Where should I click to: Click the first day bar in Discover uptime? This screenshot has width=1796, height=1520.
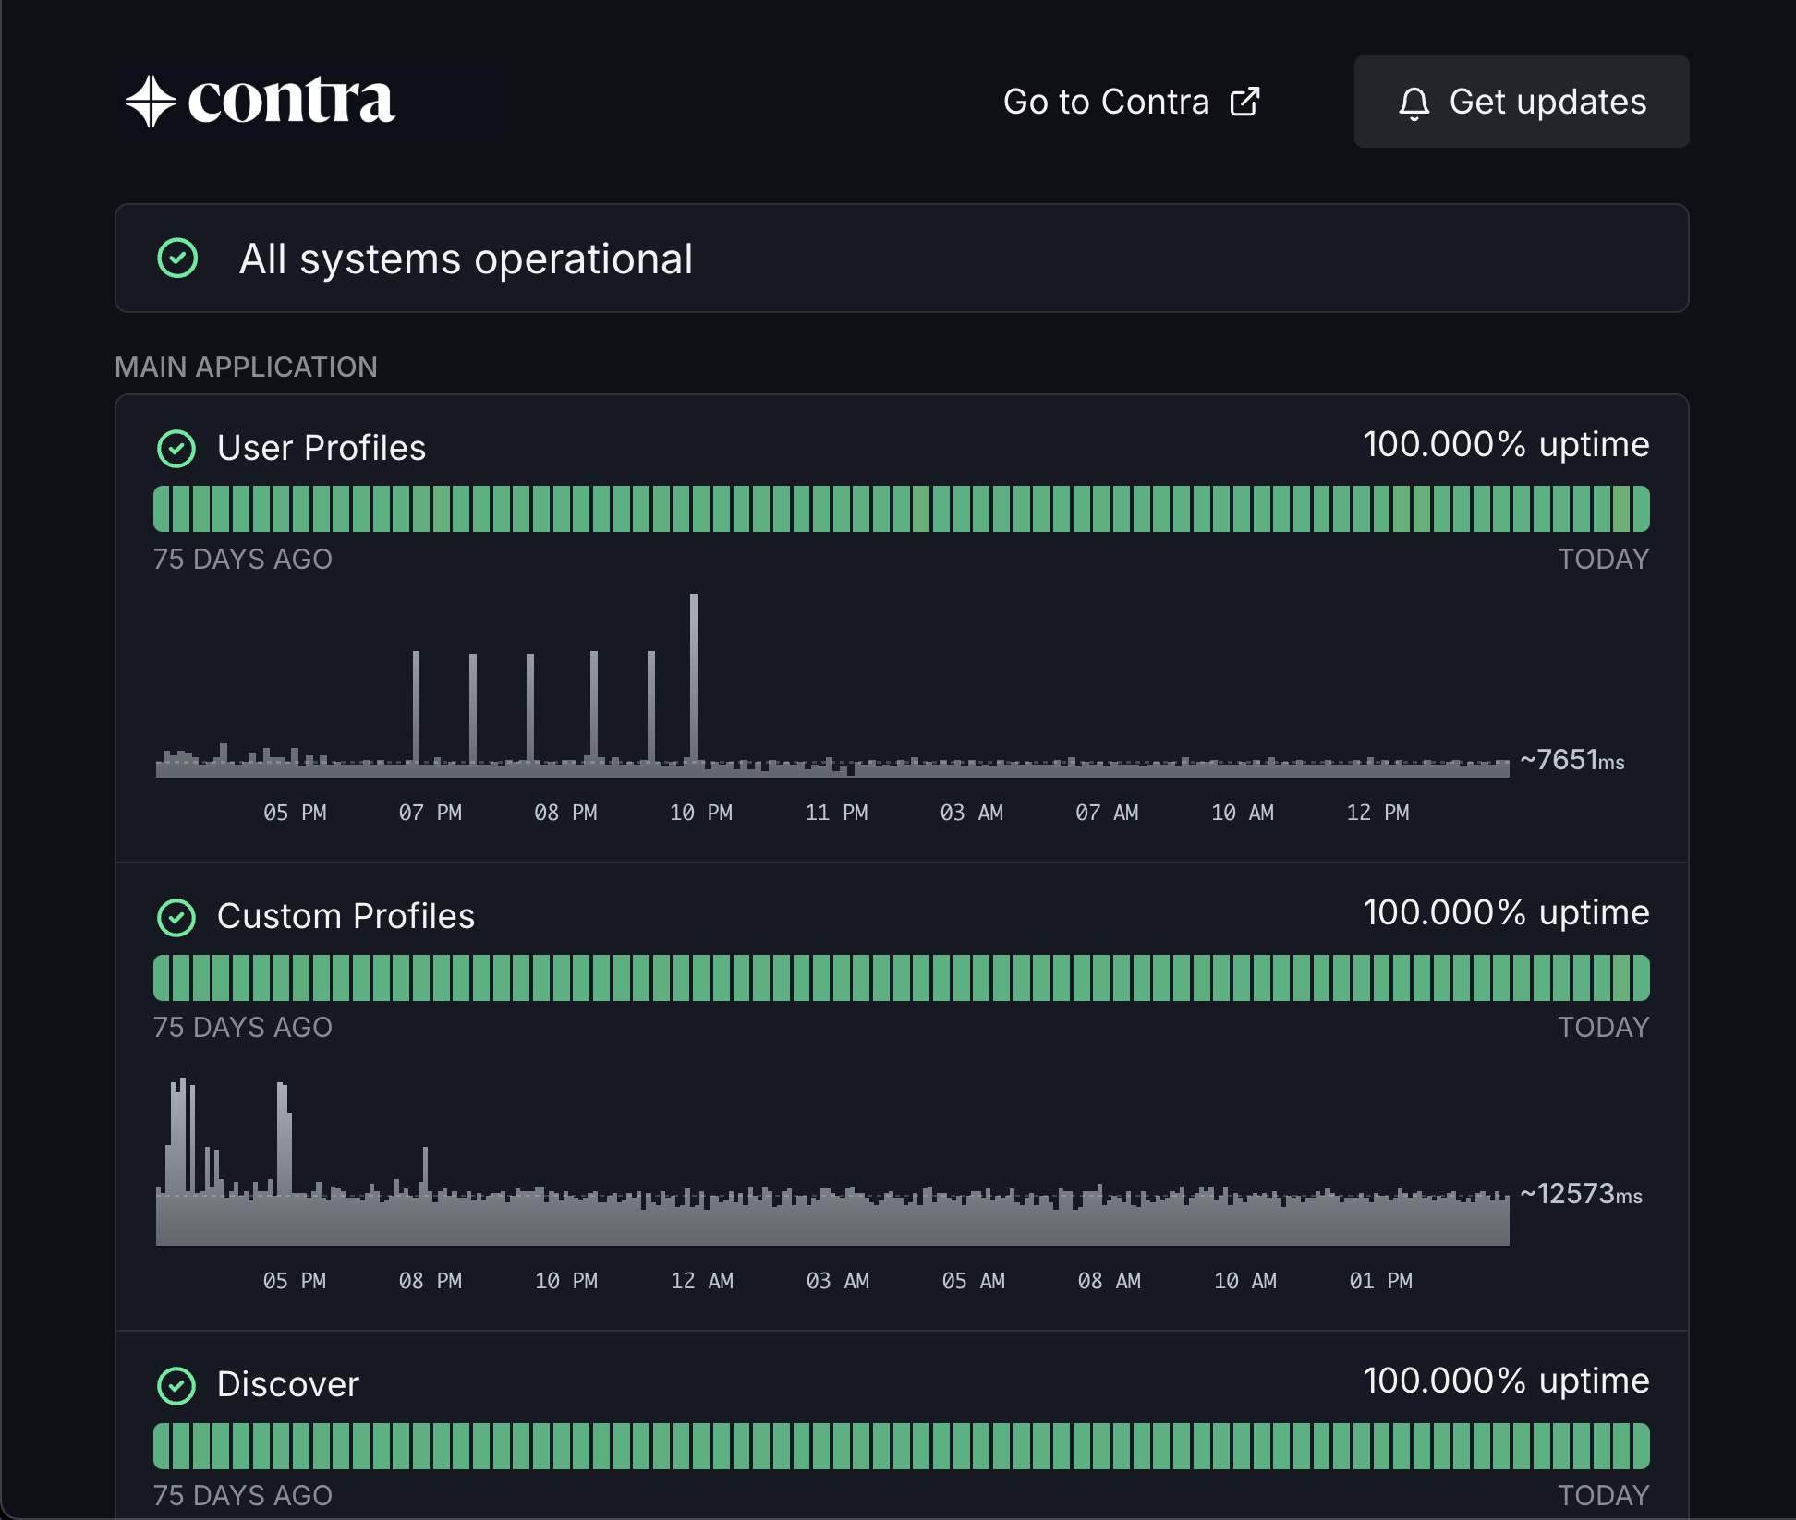point(161,1446)
